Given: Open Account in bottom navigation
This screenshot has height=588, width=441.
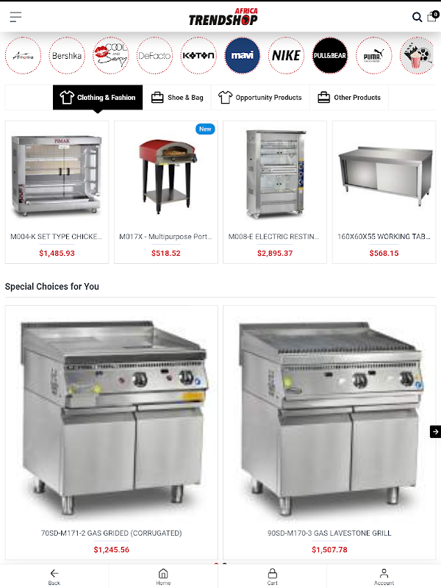Looking at the screenshot, I should click(384, 577).
